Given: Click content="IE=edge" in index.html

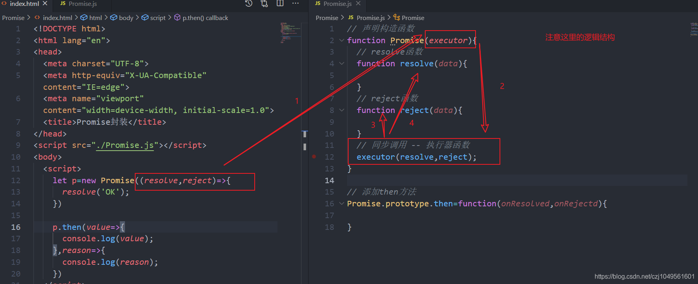Looking at the screenshot, I should 86,87.
